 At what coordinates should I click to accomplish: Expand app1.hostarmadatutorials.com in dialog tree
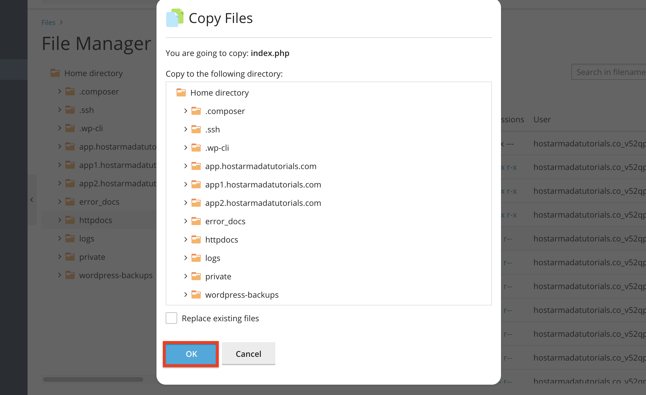(185, 184)
